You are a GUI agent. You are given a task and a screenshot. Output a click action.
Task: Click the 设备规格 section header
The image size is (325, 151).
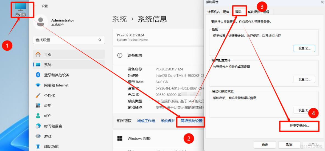(x=135, y=55)
